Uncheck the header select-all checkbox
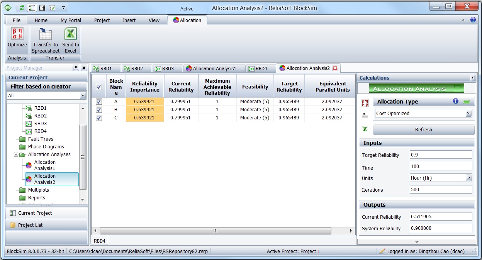The height and width of the screenshot is (260, 482). [98, 87]
